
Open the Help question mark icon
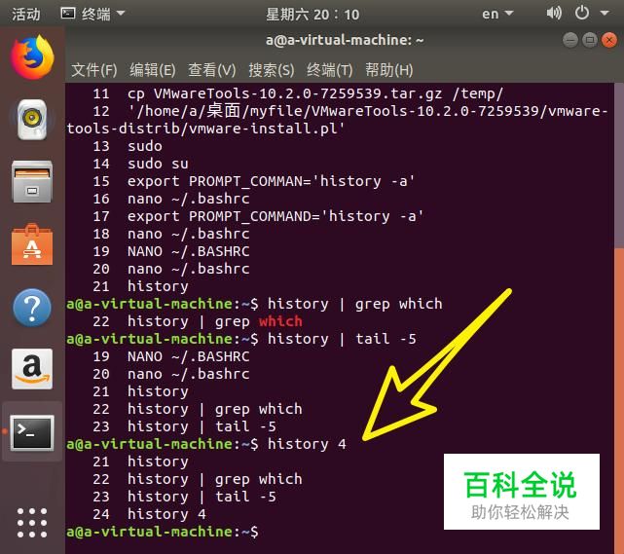coord(32,308)
